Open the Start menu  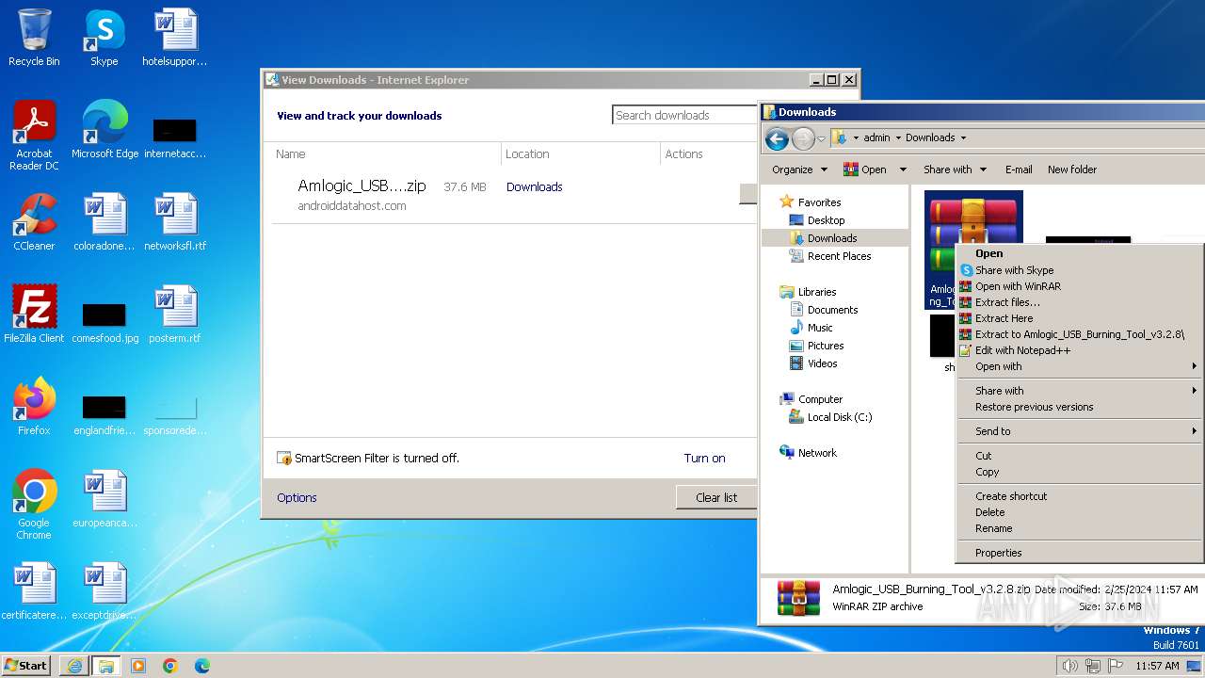click(x=25, y=666)
